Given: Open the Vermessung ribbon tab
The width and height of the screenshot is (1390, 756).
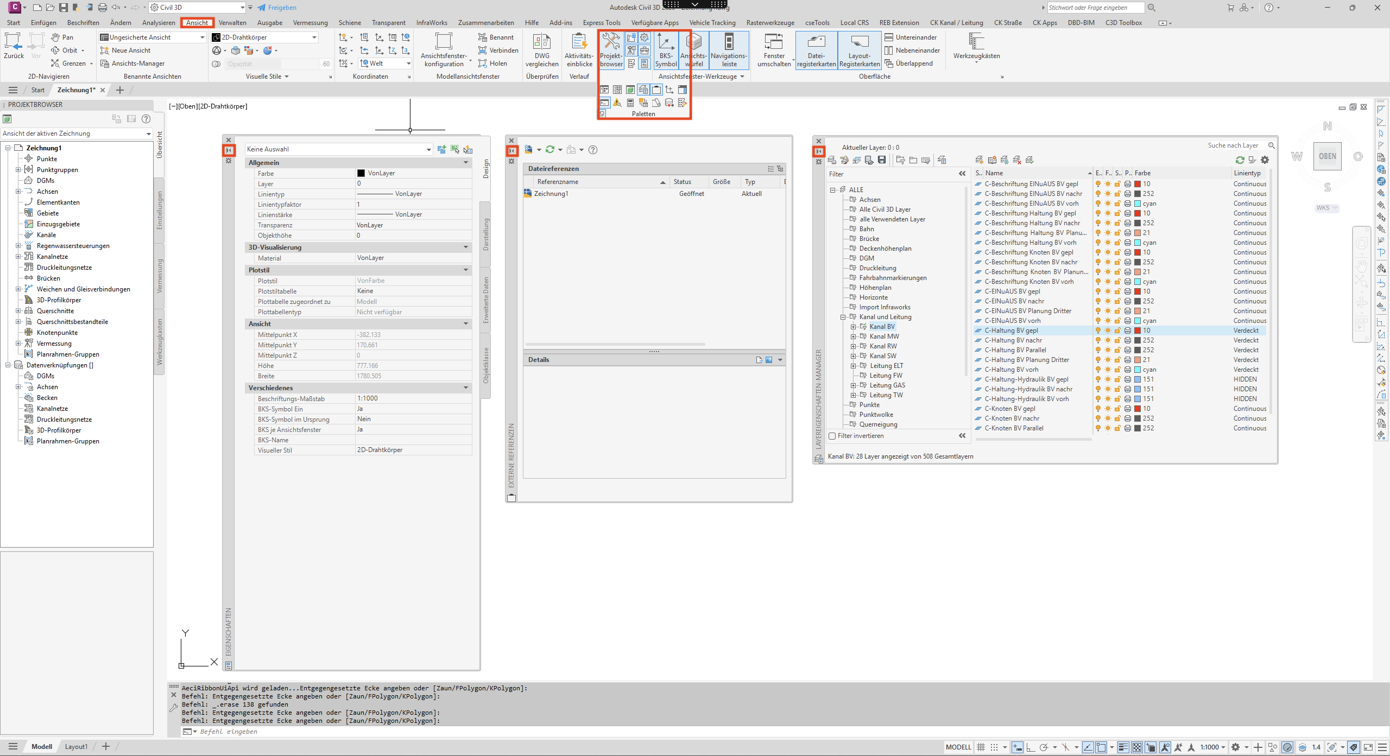Looking at the screenshot, I should pyautogui.click(x=310, y=23).
